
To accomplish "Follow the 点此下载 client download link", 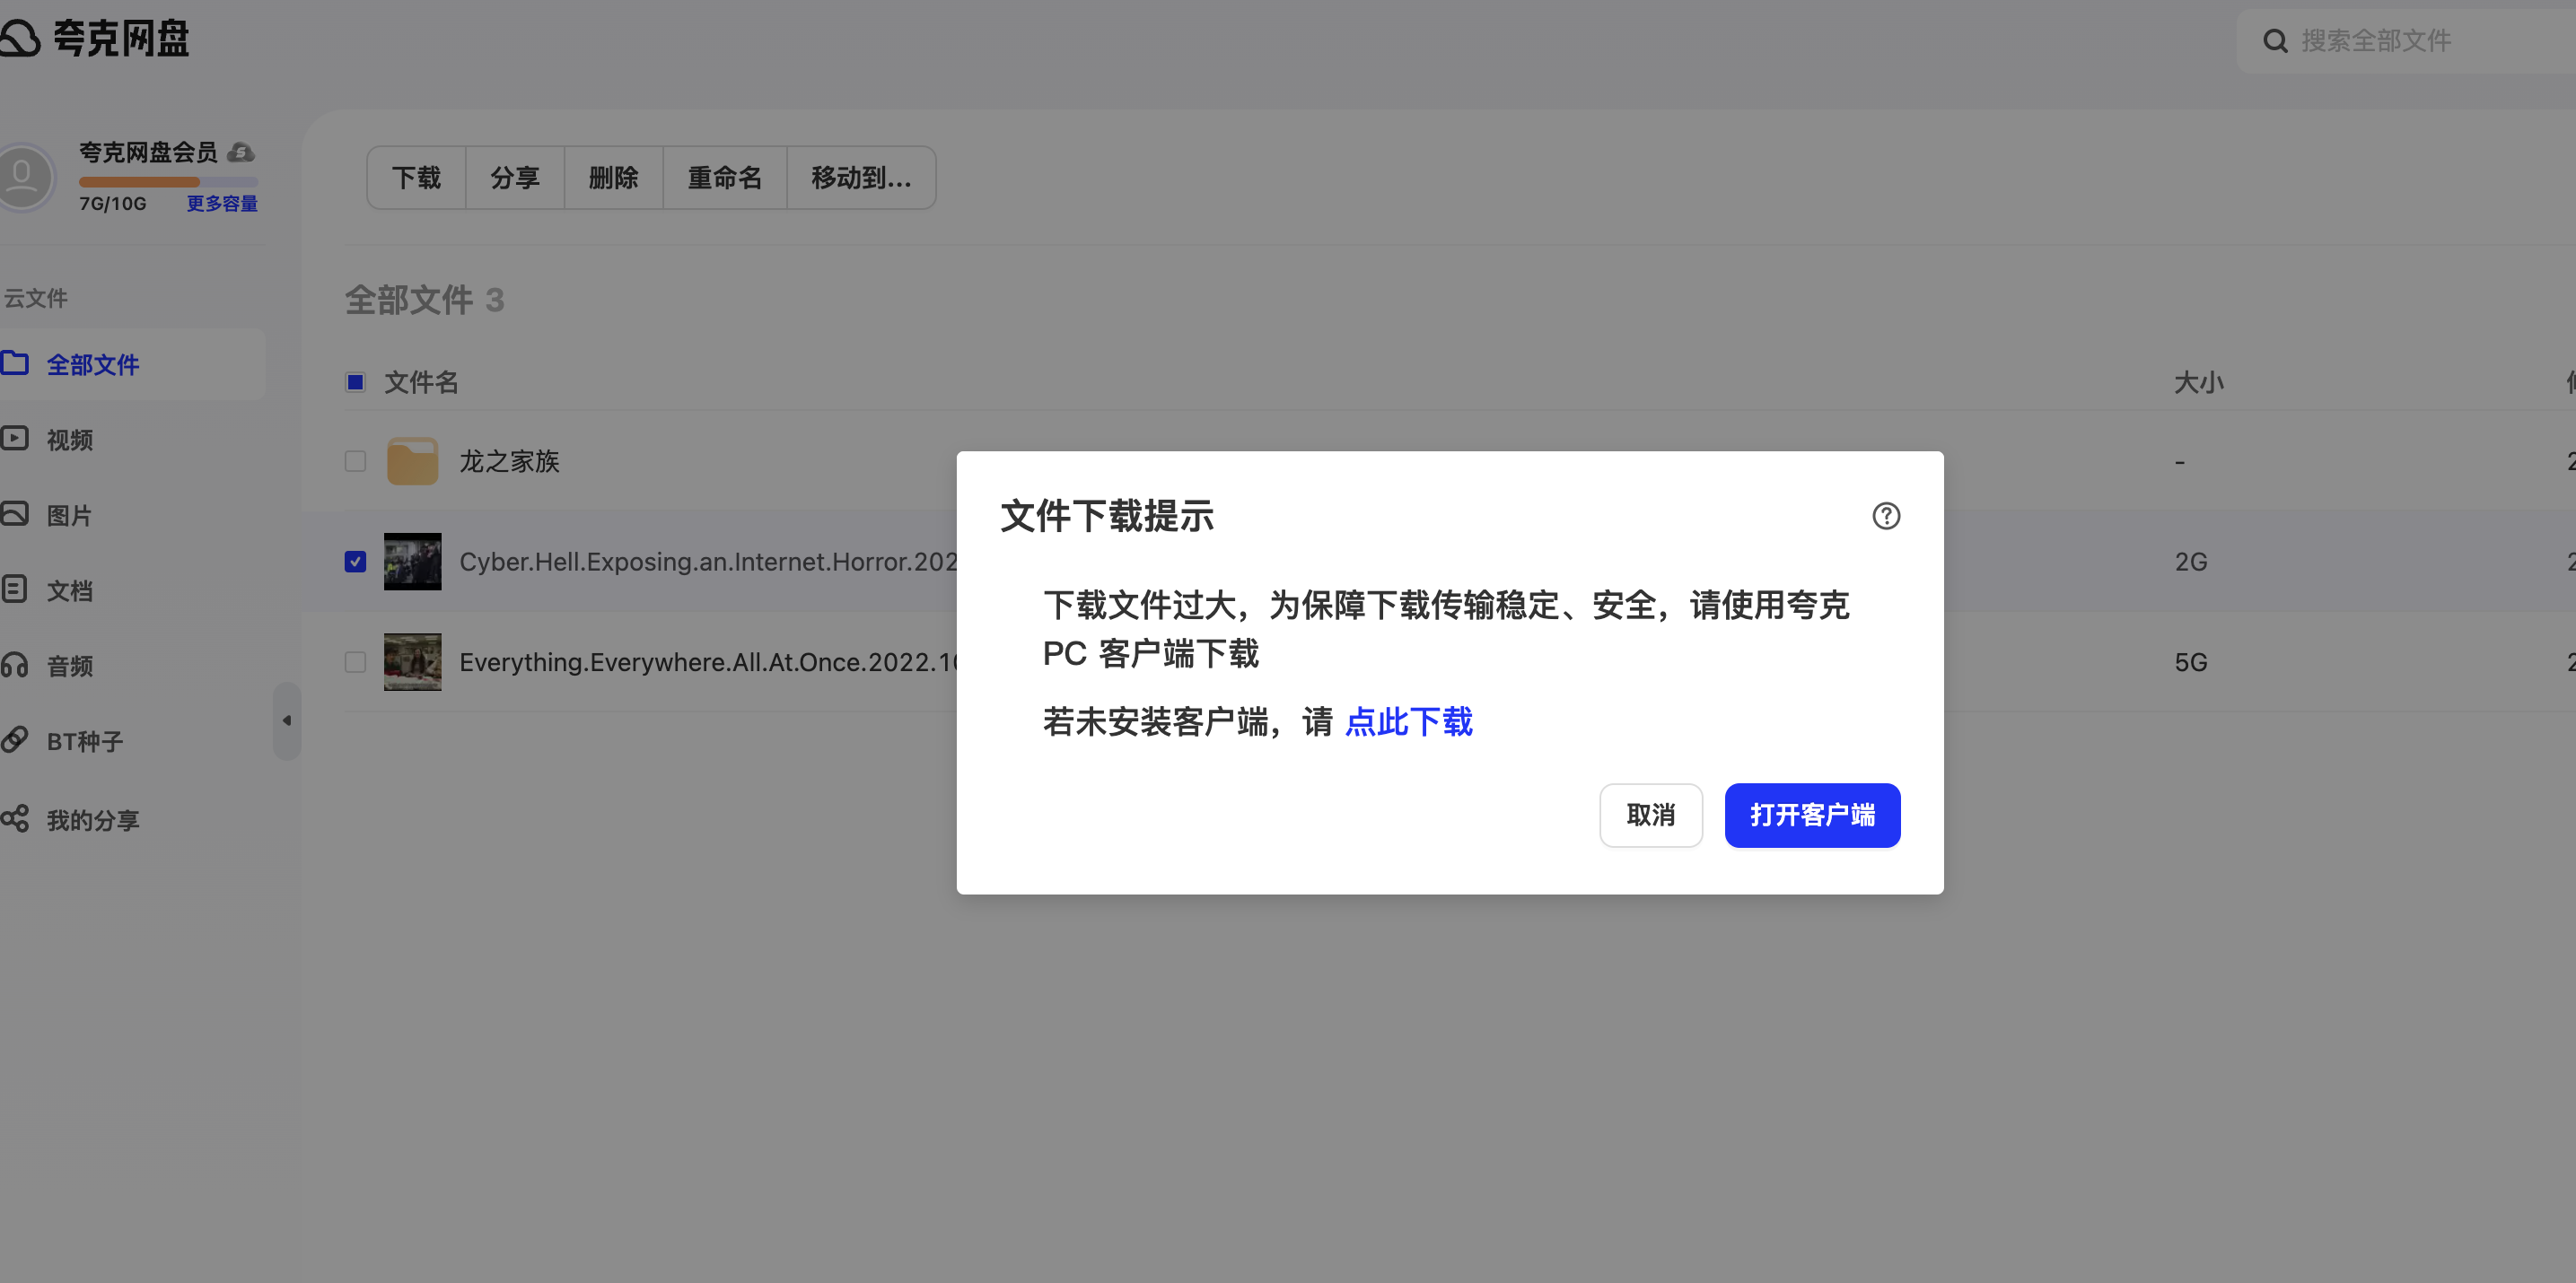I will 1409,721.
